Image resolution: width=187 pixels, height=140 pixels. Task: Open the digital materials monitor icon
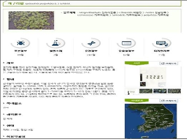pyautogui.click(x=162, y=44)
